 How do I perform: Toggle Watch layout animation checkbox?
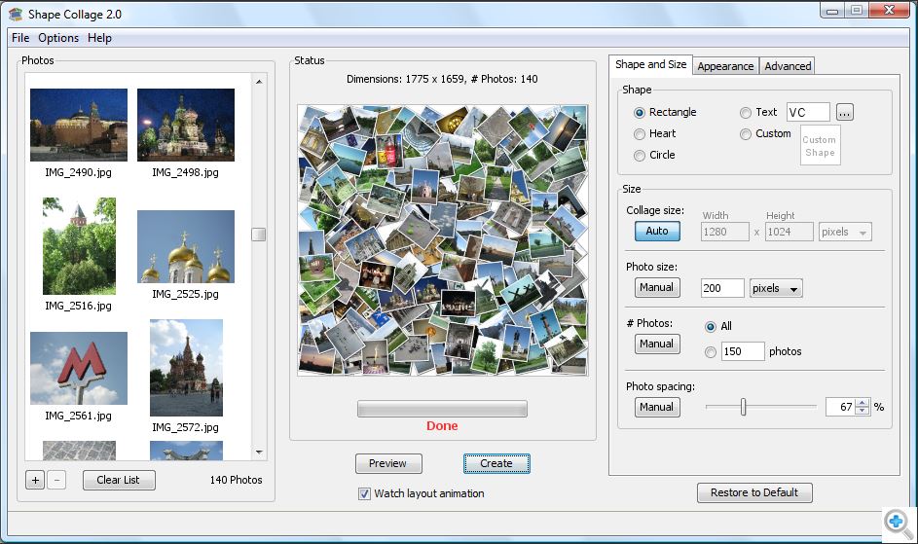pos(364,493)
